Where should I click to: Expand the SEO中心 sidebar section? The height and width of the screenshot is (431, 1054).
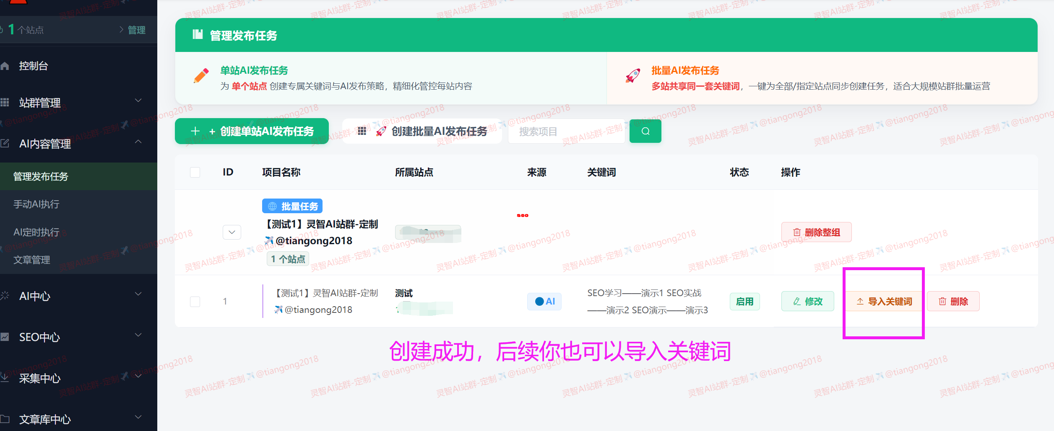[138, 335]
